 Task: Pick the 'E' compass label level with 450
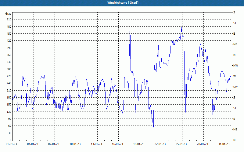(234, 34)
